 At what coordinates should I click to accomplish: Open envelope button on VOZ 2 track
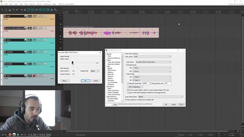click(x=41, y=76)
